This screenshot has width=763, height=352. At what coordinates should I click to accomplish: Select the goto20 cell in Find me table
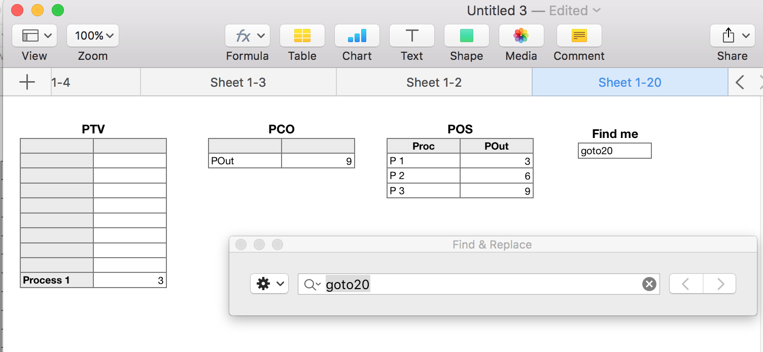614,151
